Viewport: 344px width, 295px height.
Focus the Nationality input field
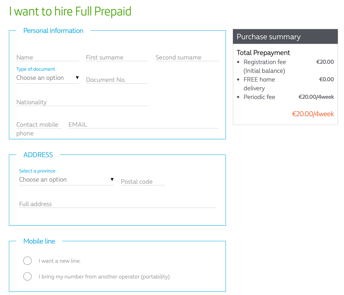point(82,102)
